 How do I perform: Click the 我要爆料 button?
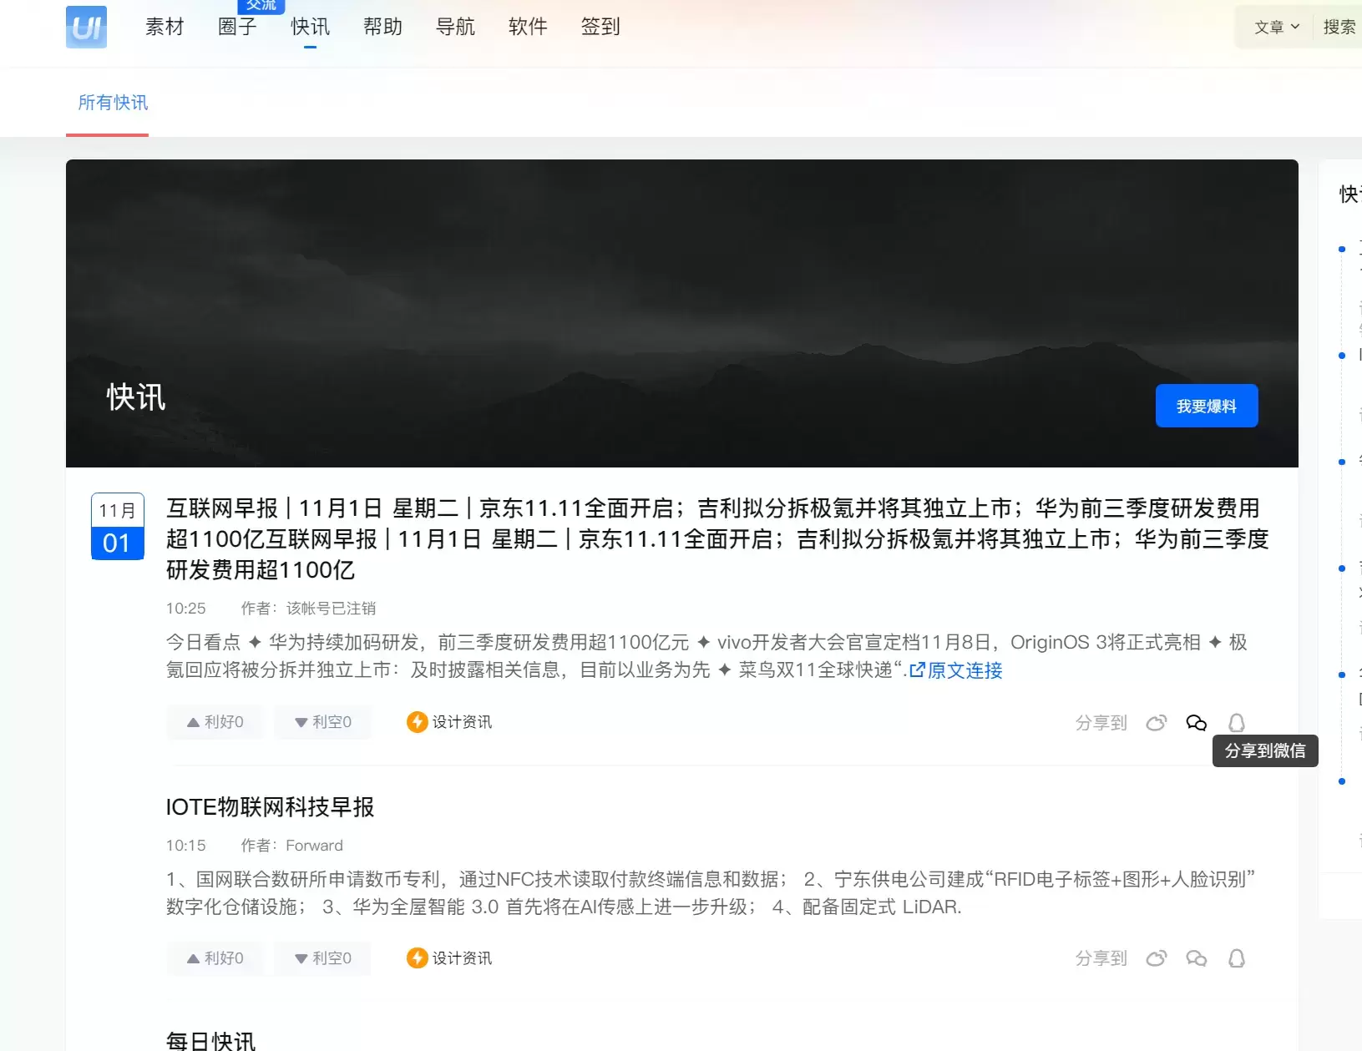tap(1207, 406)
